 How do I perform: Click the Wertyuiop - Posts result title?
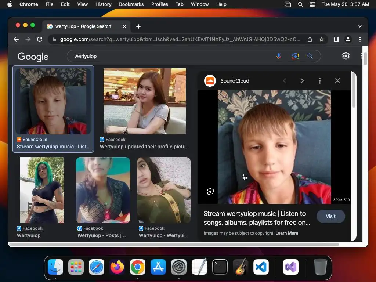click(x=101, y=235)
